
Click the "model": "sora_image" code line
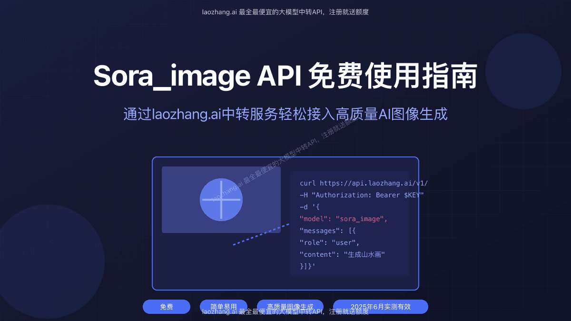coord(344,219)
